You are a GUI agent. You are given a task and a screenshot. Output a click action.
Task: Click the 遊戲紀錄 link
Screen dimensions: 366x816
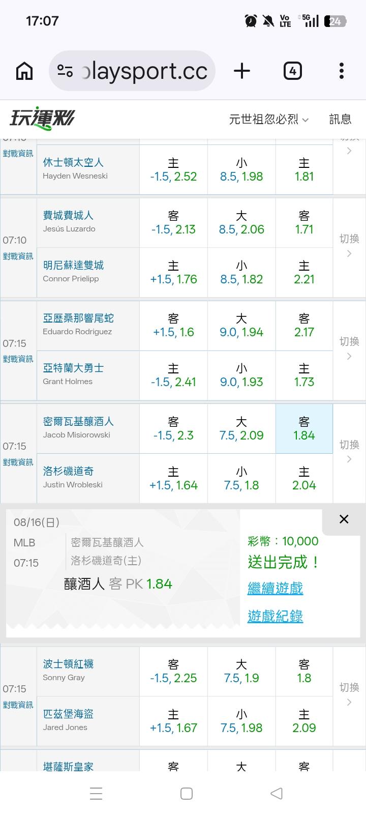tap(275, 616)
